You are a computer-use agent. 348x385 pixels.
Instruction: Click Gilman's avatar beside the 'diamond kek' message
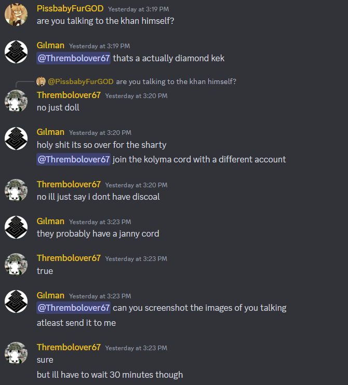[16, 52]
